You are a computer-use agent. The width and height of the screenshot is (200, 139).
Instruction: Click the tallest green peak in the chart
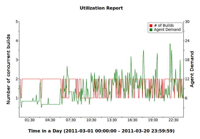pos(170,44)
